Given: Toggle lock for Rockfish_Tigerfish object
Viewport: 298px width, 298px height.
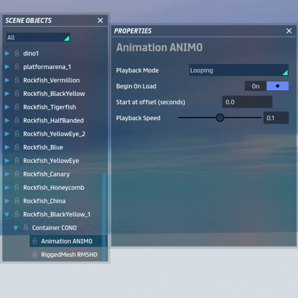Looking at the screenshot, I should coord(17,107).
